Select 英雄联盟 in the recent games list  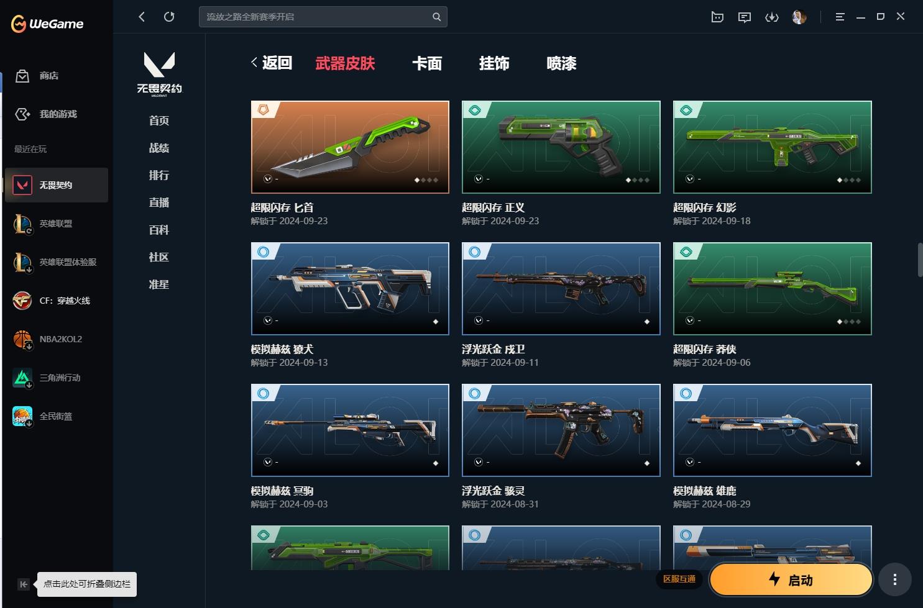[56, 224]
